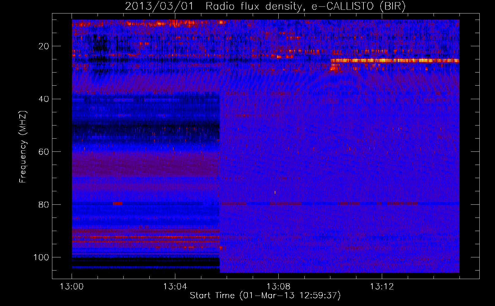Viewport: 495px width, 306px height.
Task: Click the '40' frequency tick label
Action: click(x=44, y=99)
